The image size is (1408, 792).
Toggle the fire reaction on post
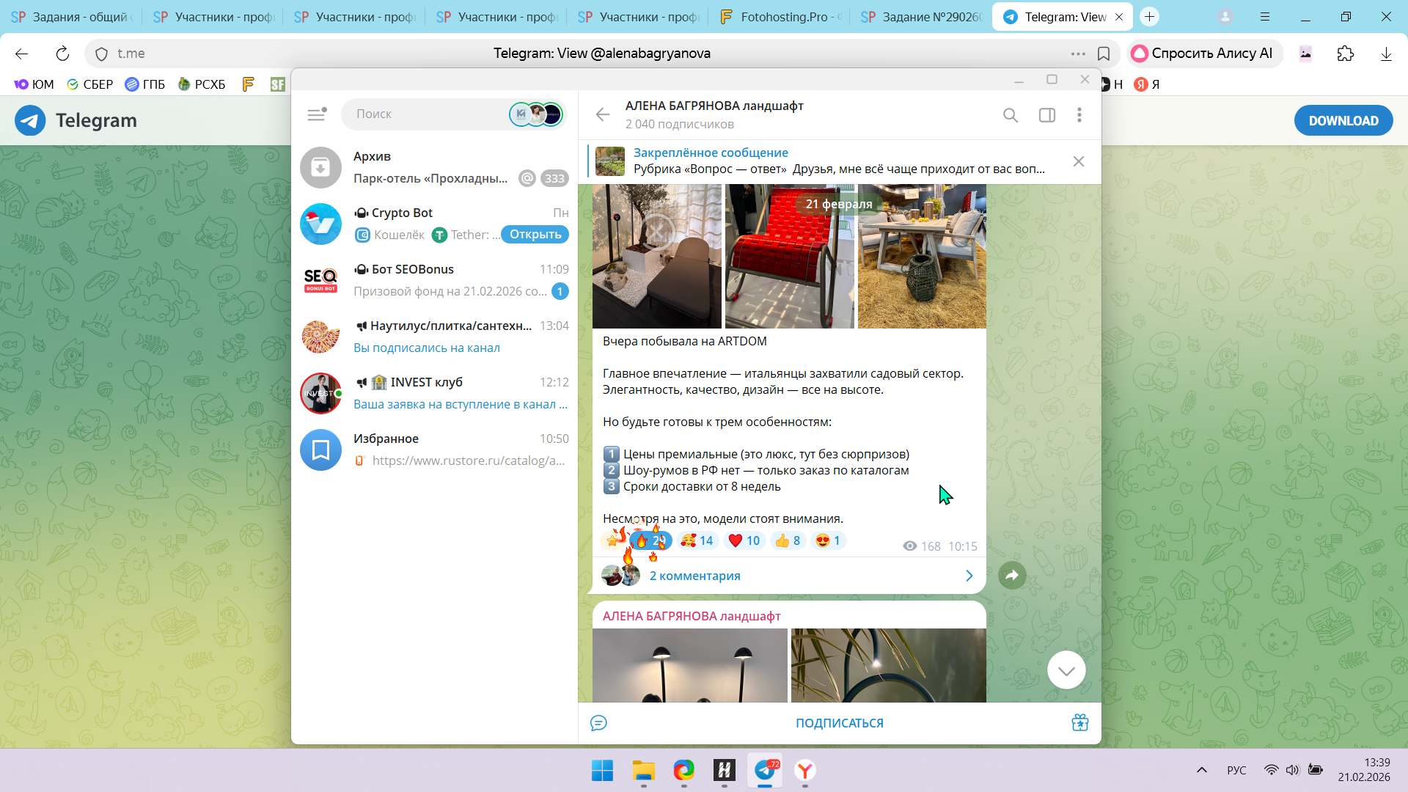click(x=650, y=541)
